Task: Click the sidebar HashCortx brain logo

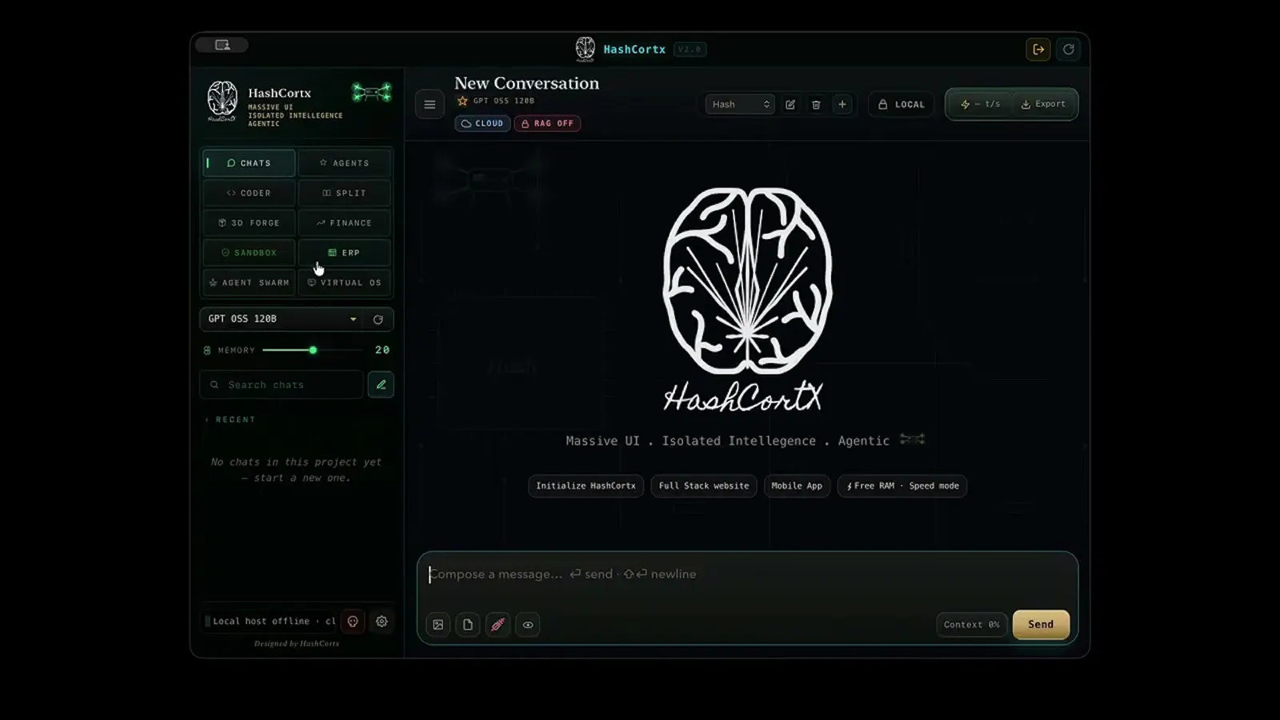Action: pos(222,101)
